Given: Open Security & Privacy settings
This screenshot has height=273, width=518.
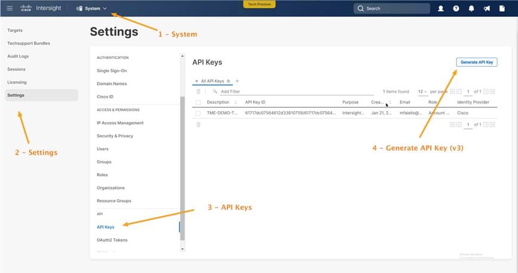Looking at the screenshot, I should pos(115,136).
